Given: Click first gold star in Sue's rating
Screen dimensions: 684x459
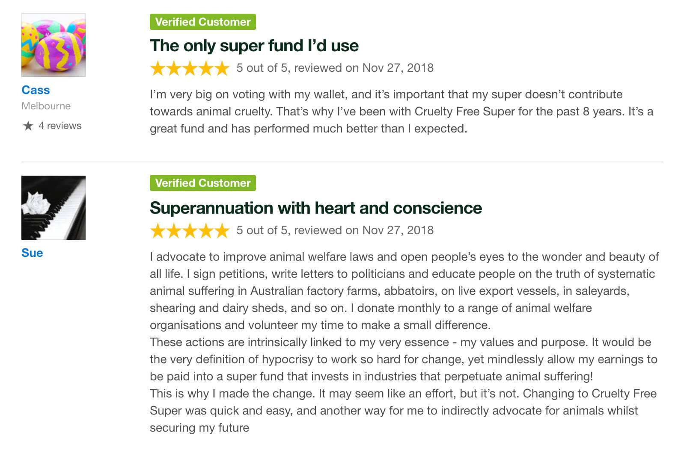Looking at the screenshot, I should (x=158, y=231).
